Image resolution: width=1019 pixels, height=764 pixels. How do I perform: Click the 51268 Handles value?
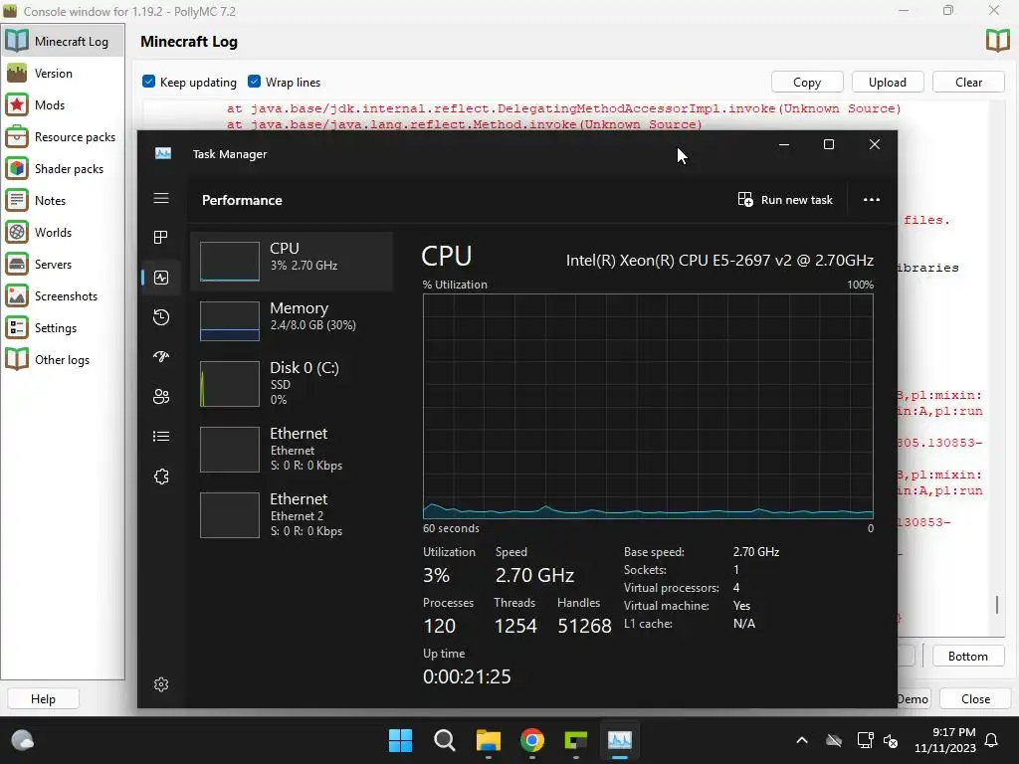584,626
